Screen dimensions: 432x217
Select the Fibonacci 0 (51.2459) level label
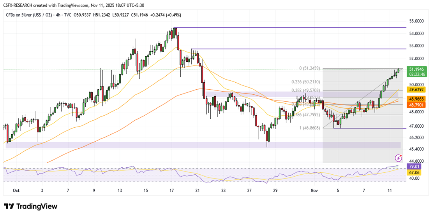coord(309,68)
